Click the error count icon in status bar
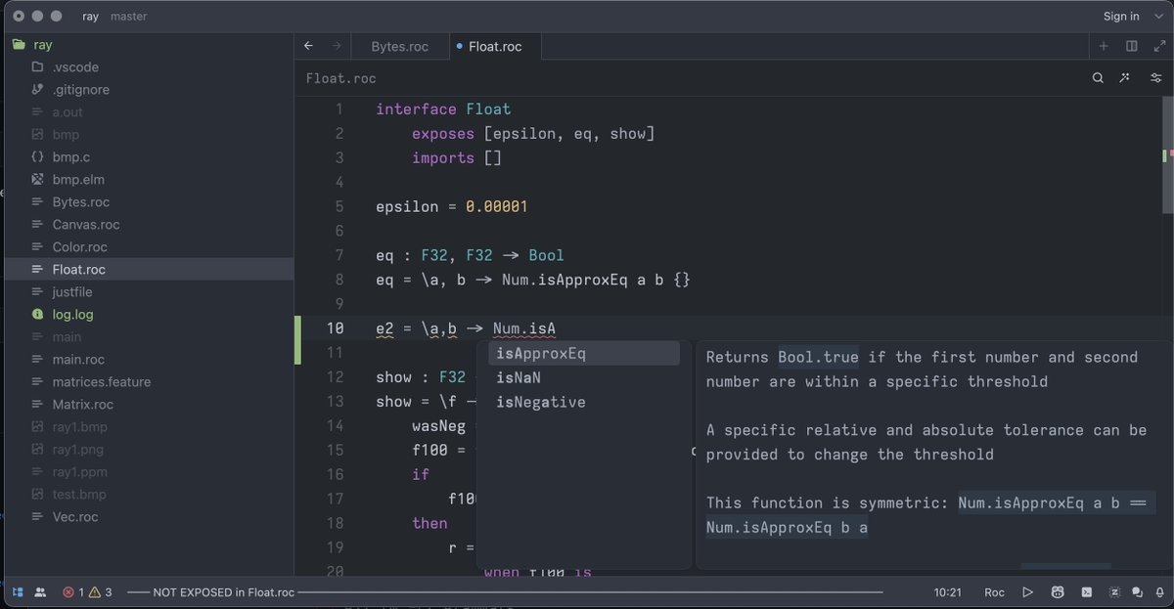 click(68, 592)
